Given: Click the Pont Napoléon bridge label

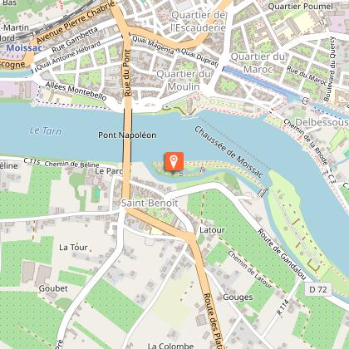Looking at the screenshot, I should pos(127,135).
